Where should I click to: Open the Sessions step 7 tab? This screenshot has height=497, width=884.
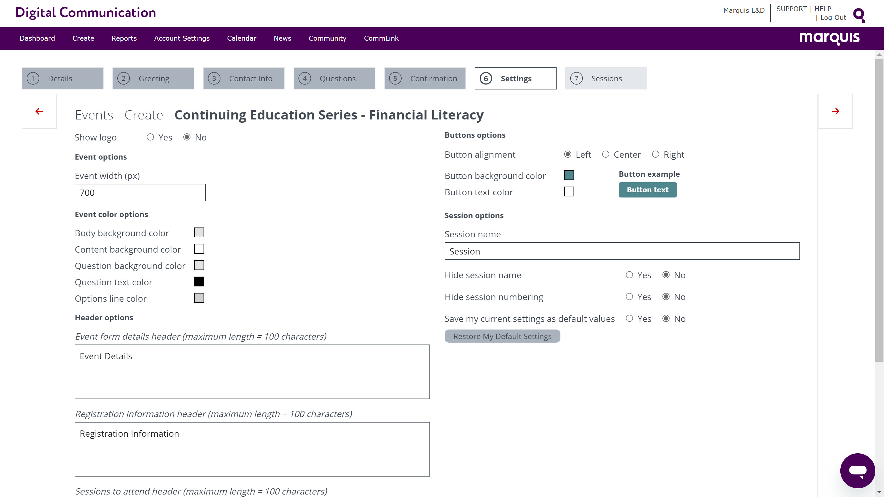[606, 79]
